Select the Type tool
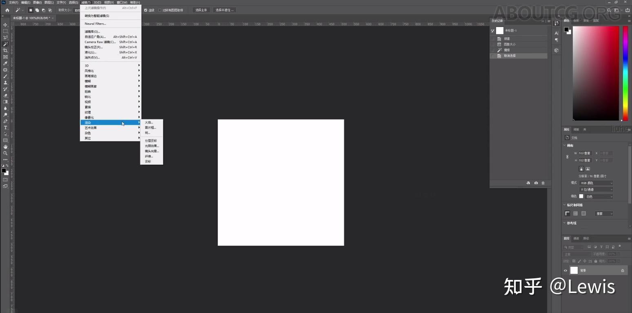Viewport: 632px width, 313px height. click(x=5, y=128)
